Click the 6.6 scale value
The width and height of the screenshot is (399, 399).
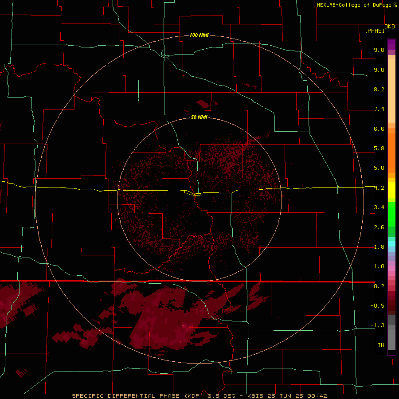[379, 129]
